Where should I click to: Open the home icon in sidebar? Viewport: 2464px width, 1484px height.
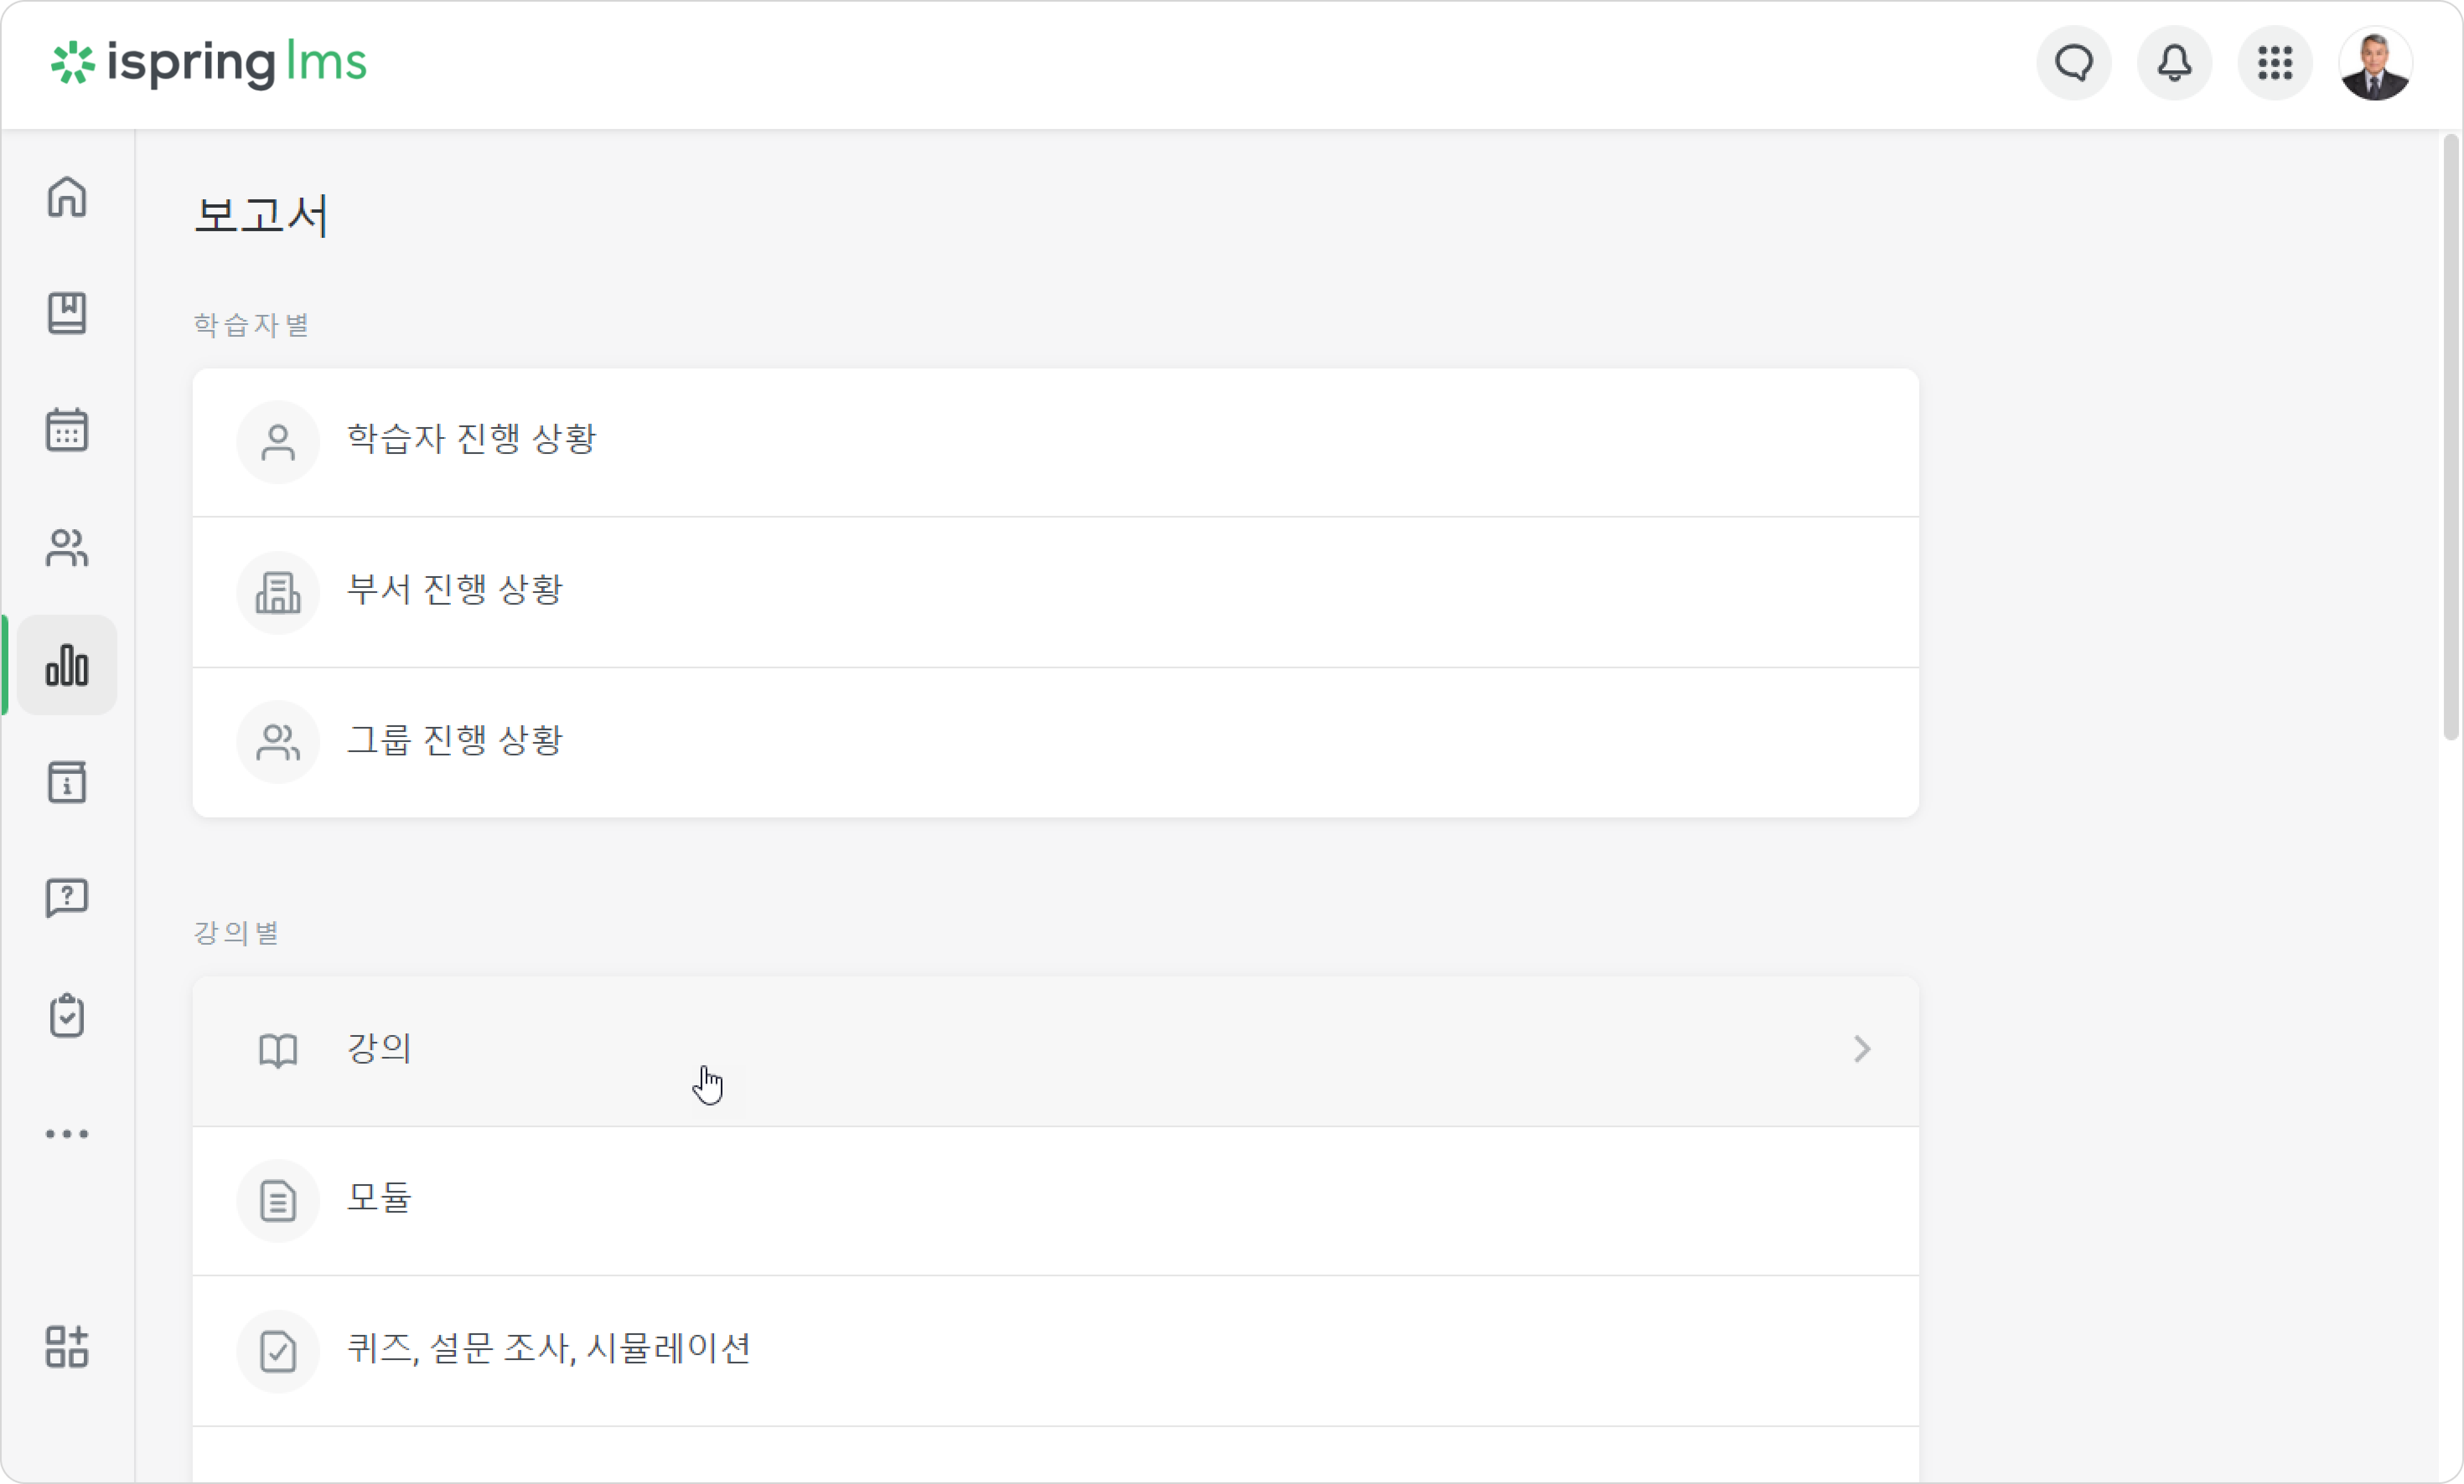point(67,197)
